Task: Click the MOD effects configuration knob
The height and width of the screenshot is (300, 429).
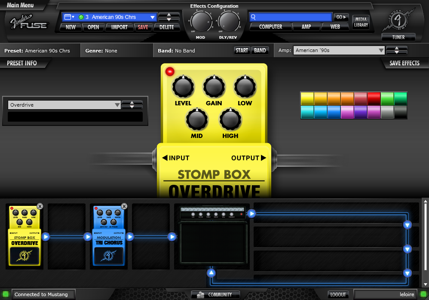Action: click(x=201, y=21)
